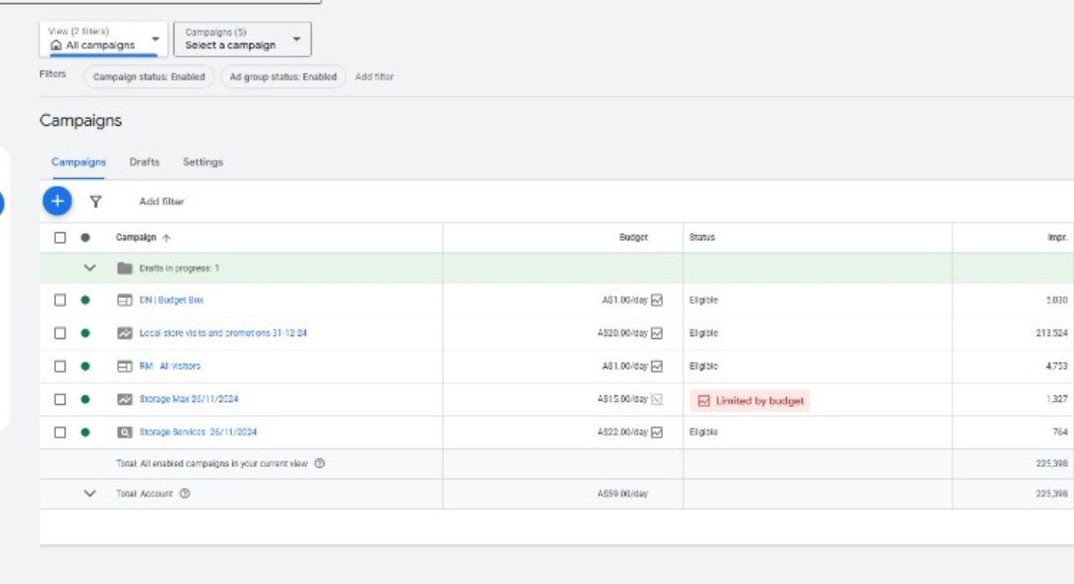
Task: Click help icon beside total enabled campaigns
Action: (x=320, y=464)
